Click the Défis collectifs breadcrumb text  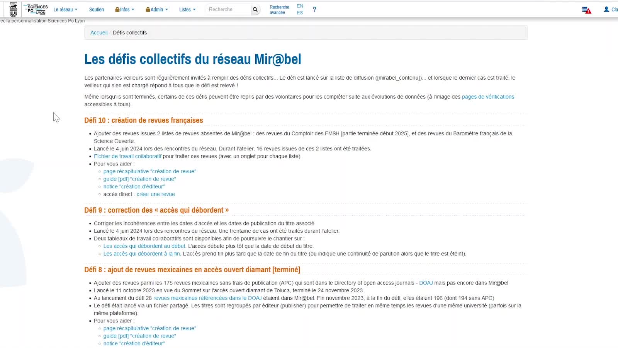point(130,33)
